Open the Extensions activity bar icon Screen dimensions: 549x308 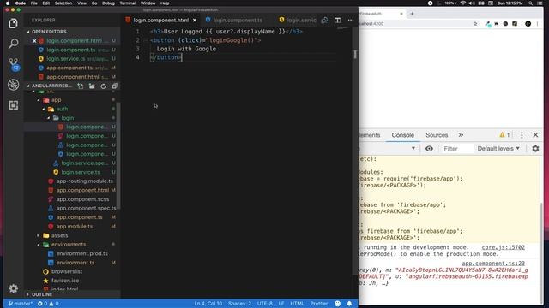pyautogui.click(x=14, y=105)
